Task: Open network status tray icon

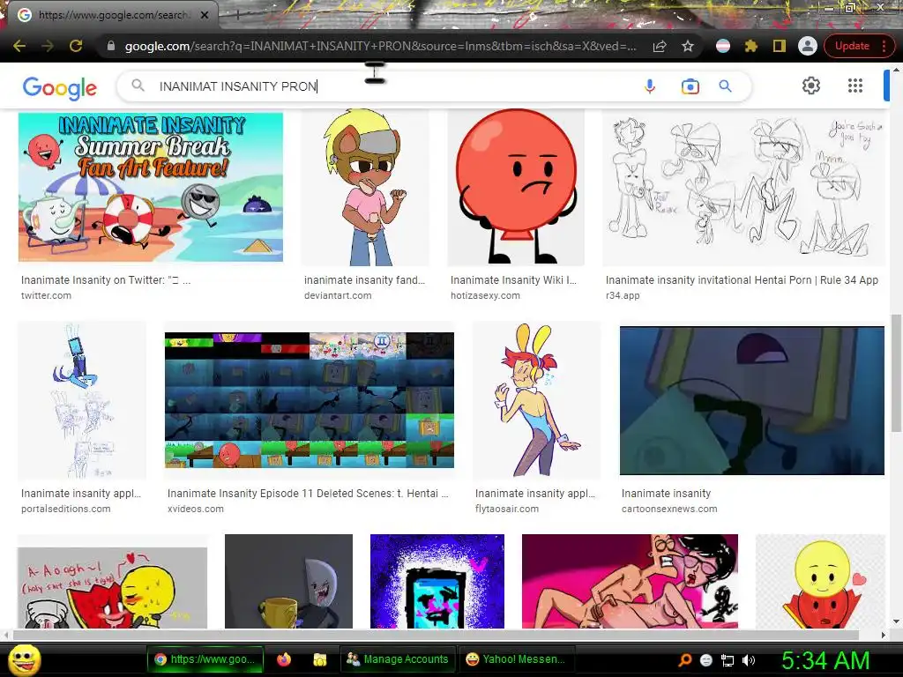Action: pyautogui.click(x=728, y=660)
